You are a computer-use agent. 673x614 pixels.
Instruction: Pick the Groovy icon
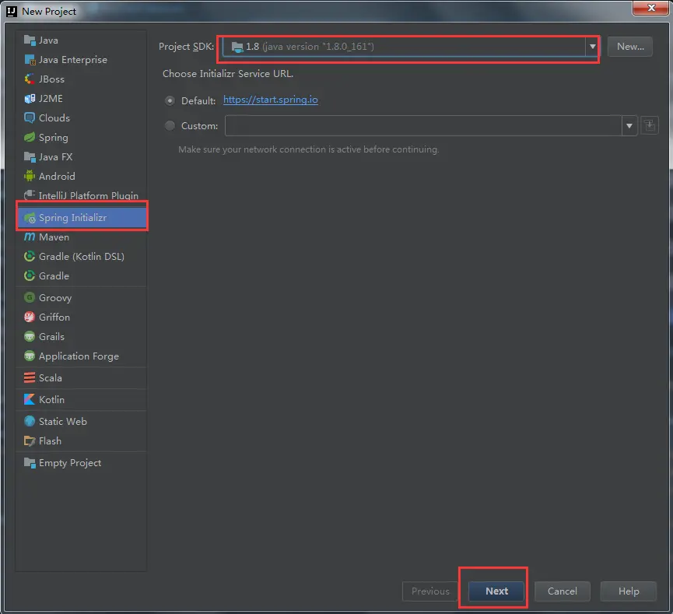coord(30,297)
